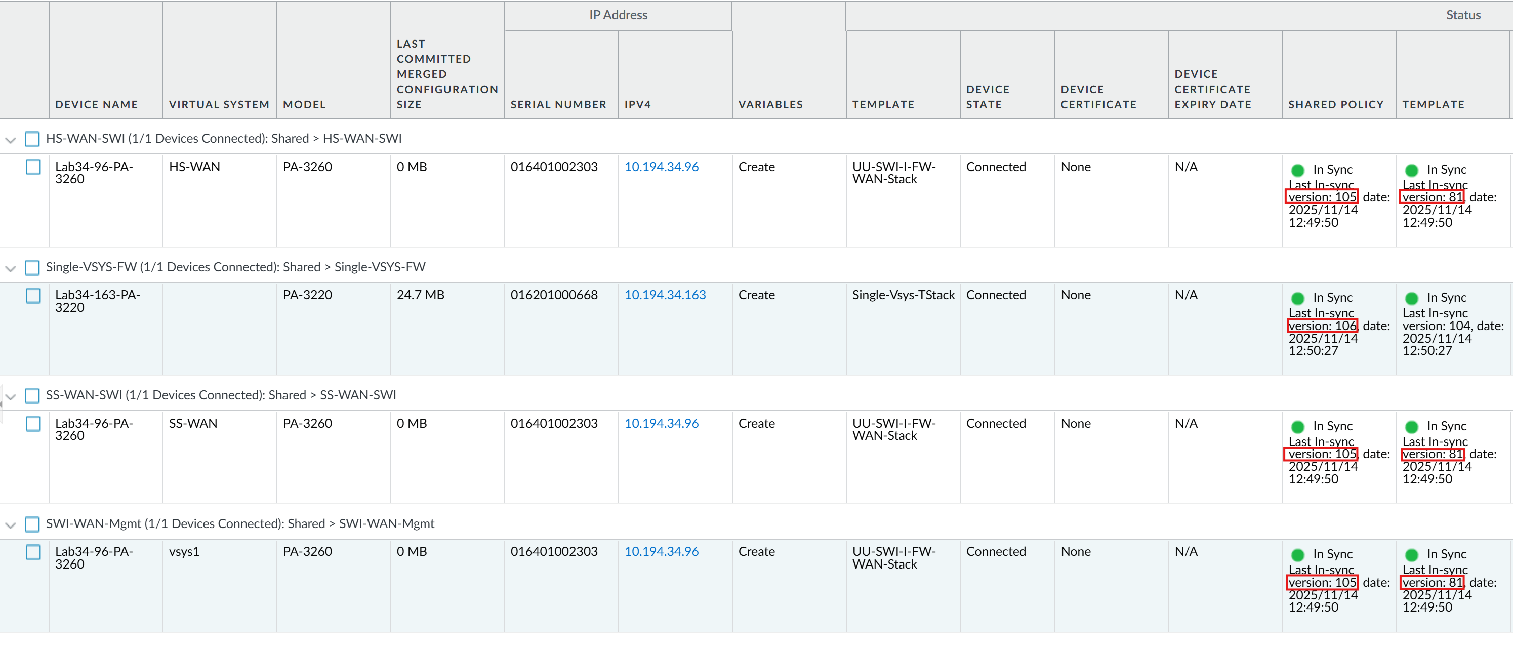This screenshot has width=1513, height=647.
Task: Click green In Sync icon for SS-WAN template
Action: [1411, 427]
